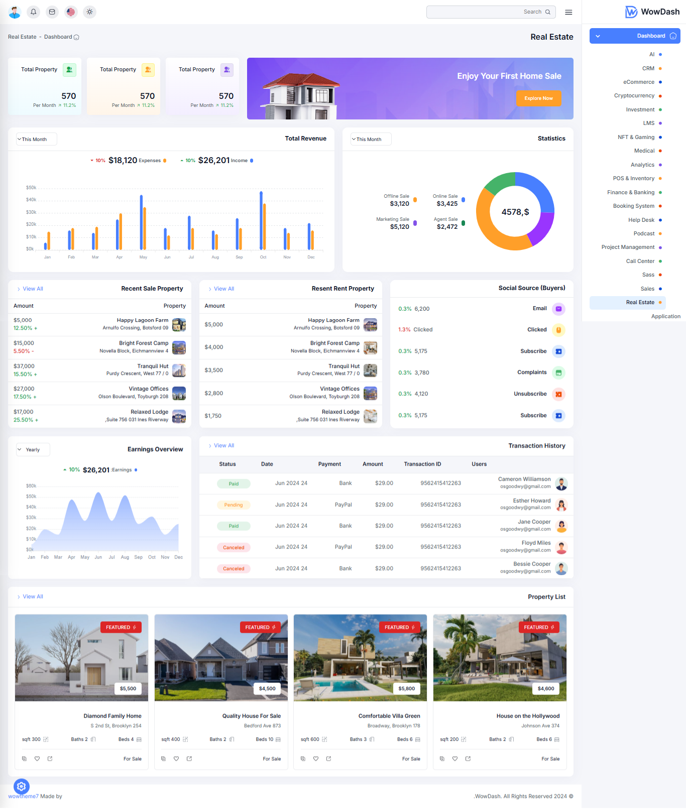
Task: Toggle light/dark theme with sun icon
Action: tap(89, 12)
